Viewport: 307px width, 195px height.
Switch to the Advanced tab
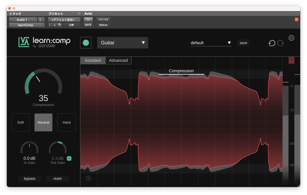click(x=118, y=60)
